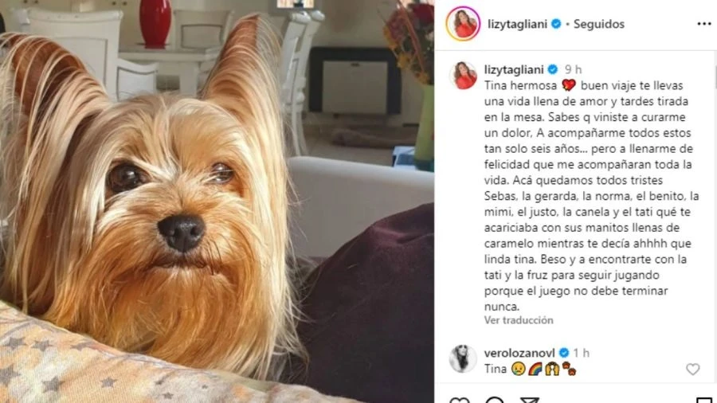Click the 9 h timestamp on the caption

point(573,69)
